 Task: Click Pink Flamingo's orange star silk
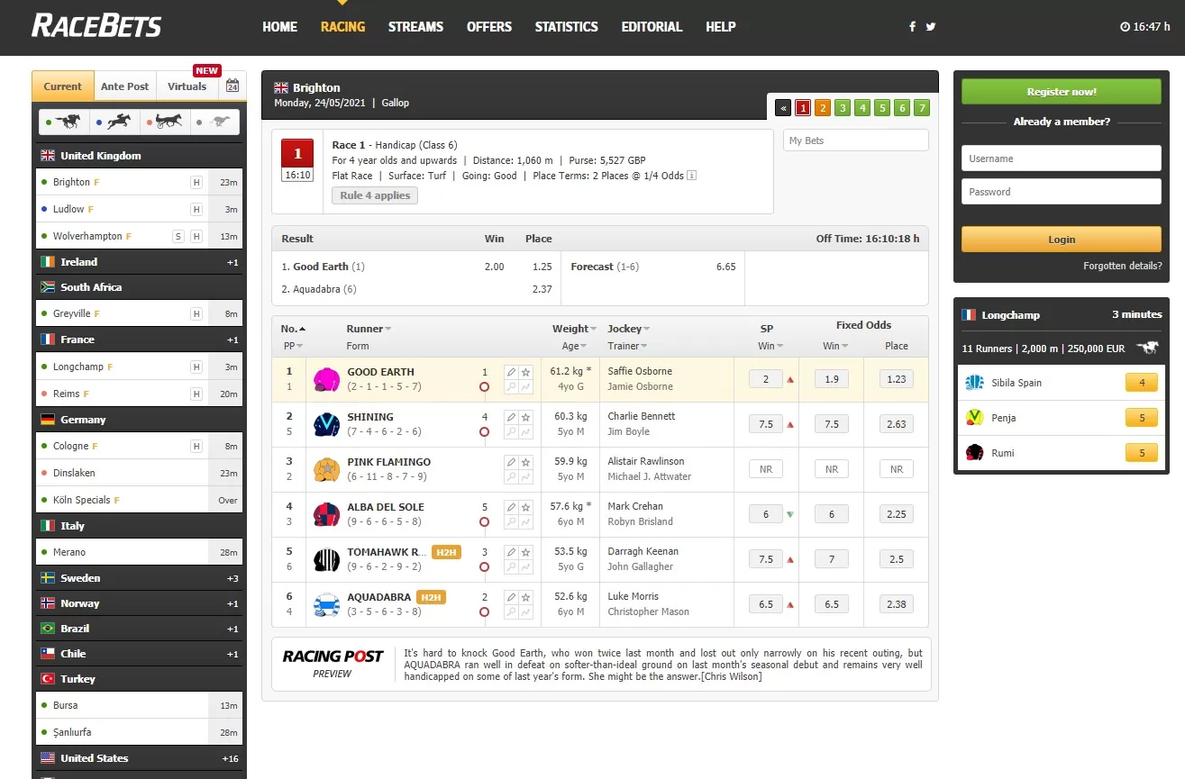(326, 469)
